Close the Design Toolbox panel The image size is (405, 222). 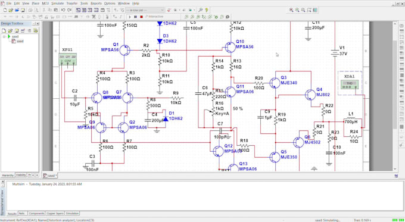click(38, 23)
